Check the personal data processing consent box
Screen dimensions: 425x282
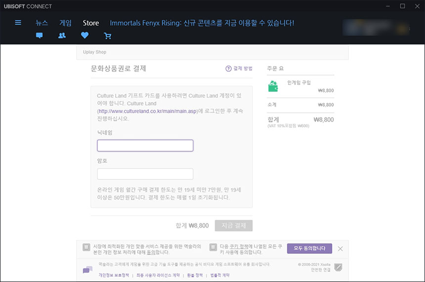pos(86,247)
